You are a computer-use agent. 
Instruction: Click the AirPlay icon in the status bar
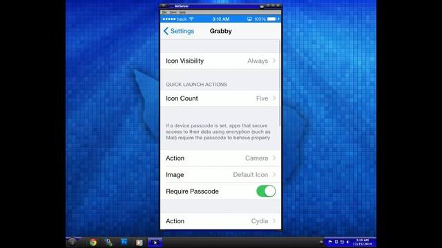249,19
